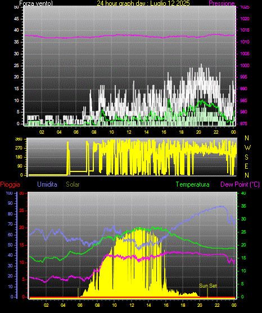Click the green Temperatura legend label

click(x=192, y=184)
